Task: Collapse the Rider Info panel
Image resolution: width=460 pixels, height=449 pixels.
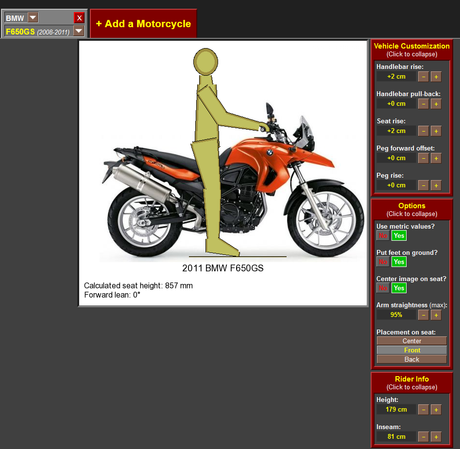Action: [411, 382]
